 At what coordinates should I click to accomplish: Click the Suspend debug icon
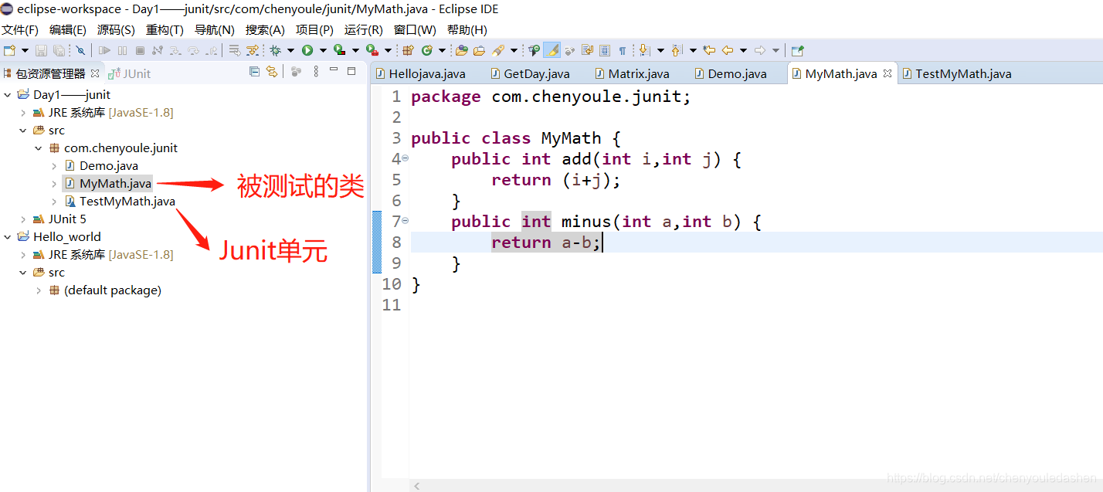click(x=122, y=50)
